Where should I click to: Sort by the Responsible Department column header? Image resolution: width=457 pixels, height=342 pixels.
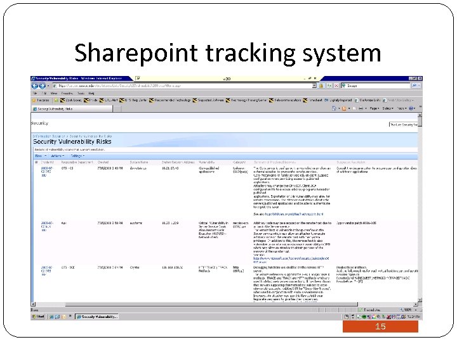click(77, 162)
